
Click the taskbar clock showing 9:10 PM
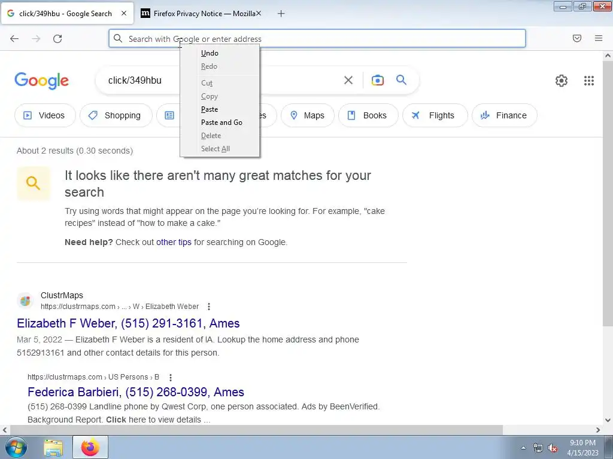(x=582, y=448)
